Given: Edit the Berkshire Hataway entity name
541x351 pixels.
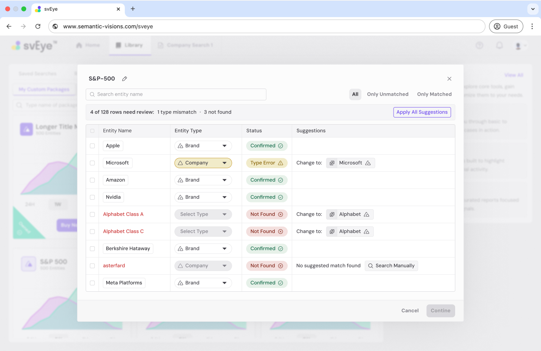Looking at the screenshot, I should pos(128,249).
